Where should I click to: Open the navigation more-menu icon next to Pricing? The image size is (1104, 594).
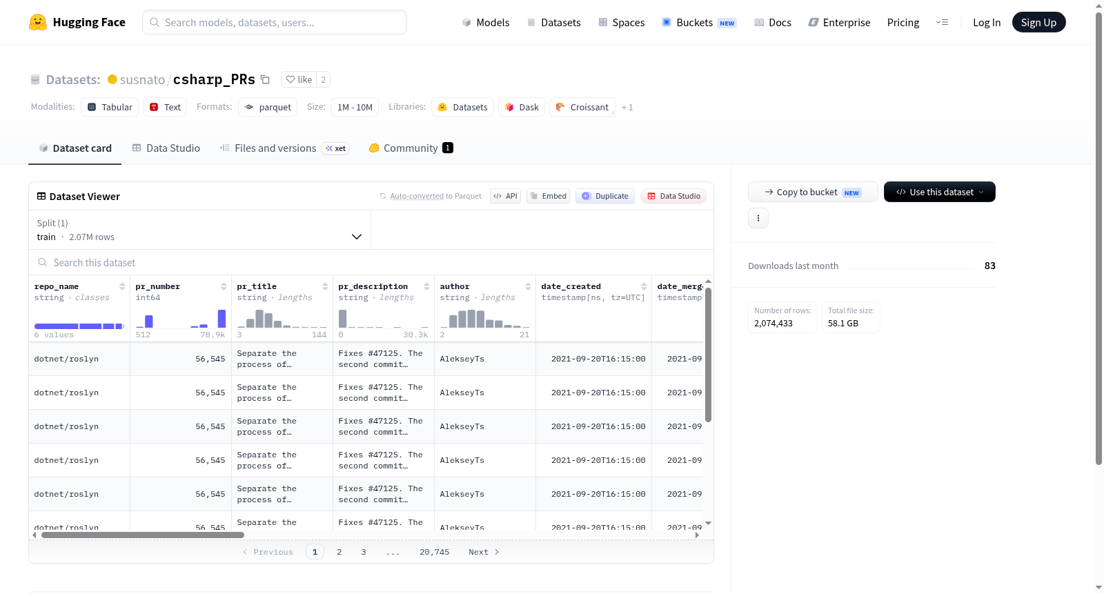coord(942,22)
